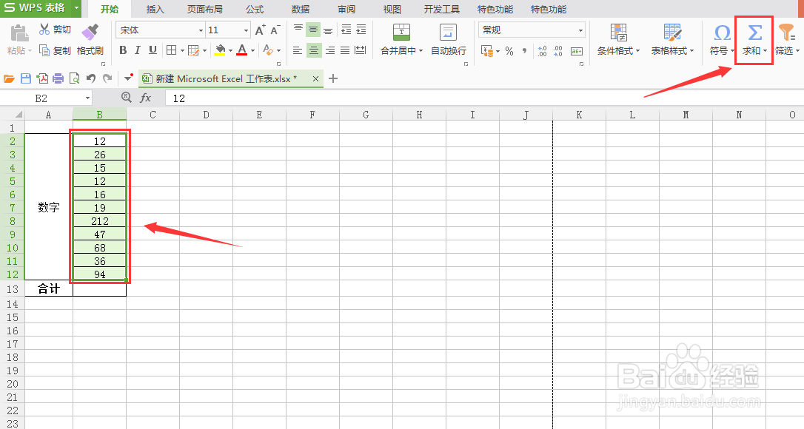Open the font name 宋体 dropdown

(201, 30)
